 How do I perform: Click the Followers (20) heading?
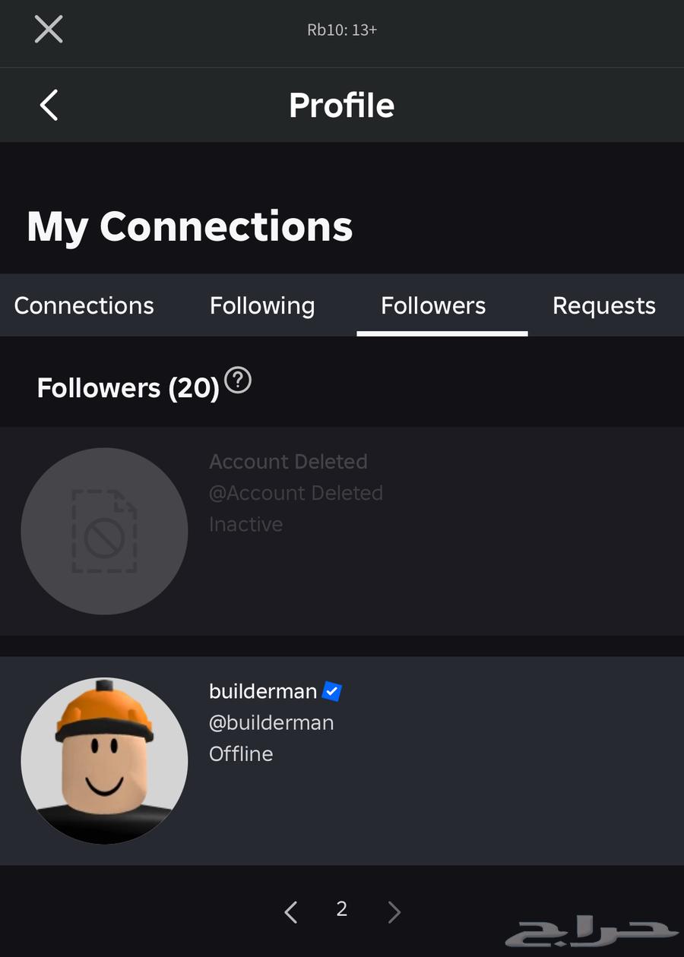point(128,388)
